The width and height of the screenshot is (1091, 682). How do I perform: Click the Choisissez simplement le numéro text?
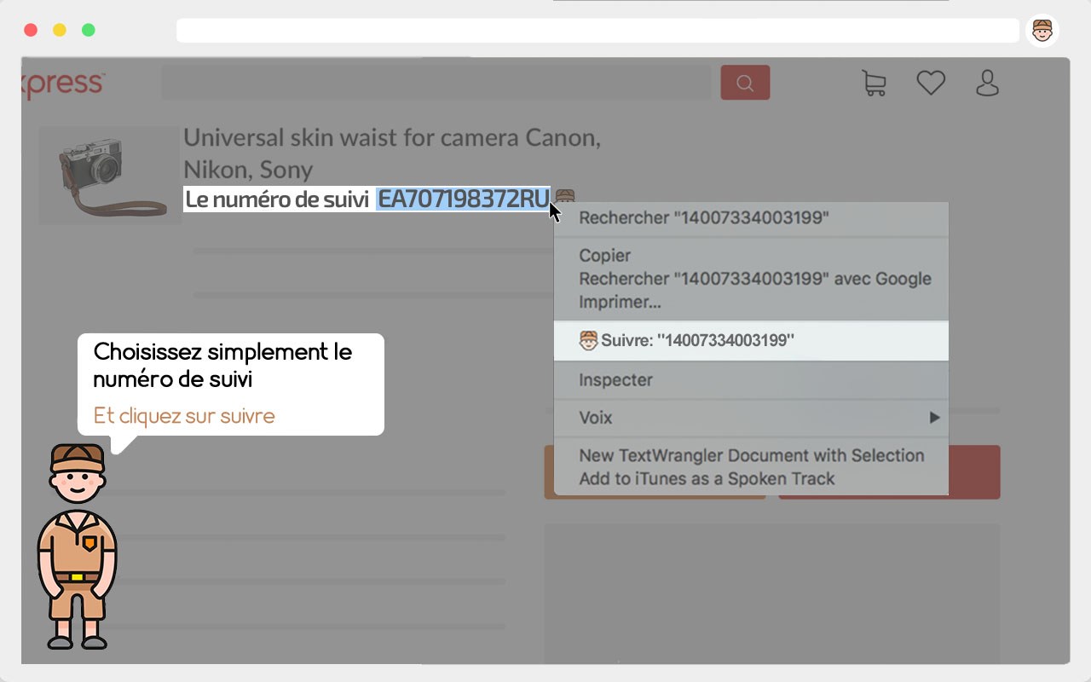click(222, 364)
